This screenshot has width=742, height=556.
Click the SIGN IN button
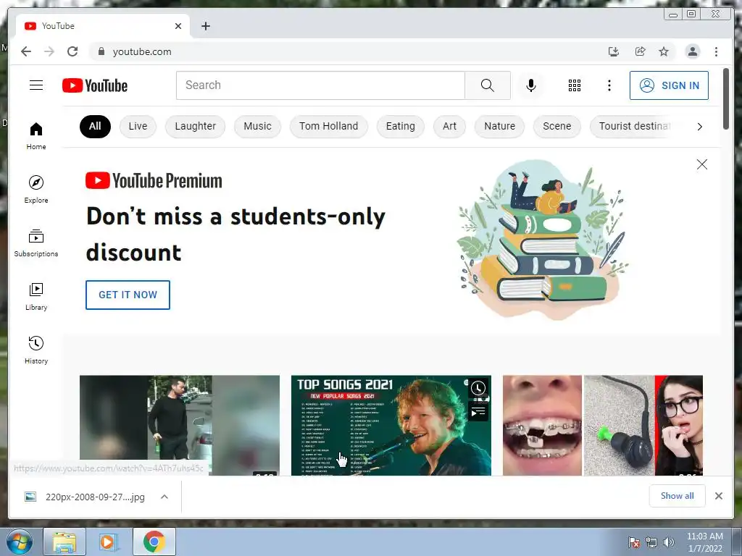[669, 85]
